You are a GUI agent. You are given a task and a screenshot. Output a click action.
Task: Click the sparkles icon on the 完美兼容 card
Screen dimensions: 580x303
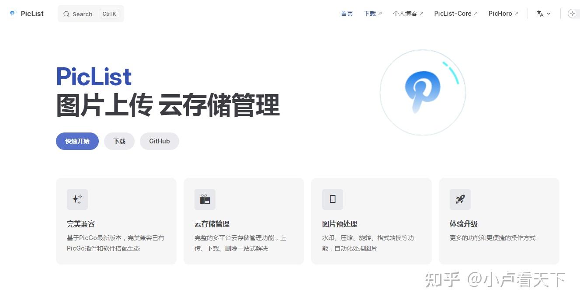(77, 199)
